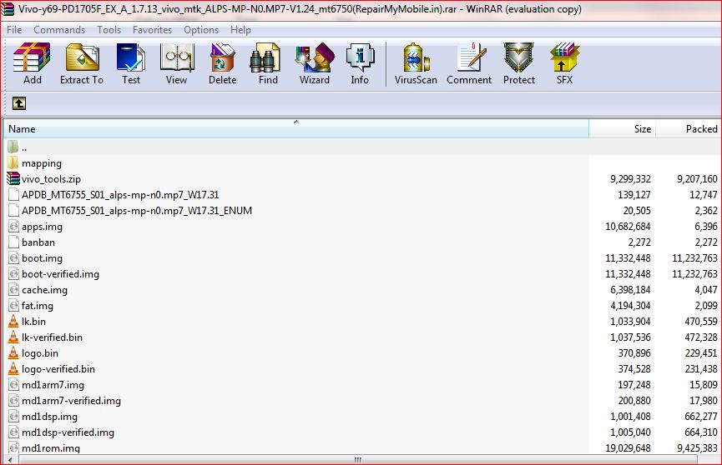Open the Commands menu
This screenshot has width=722, height=465.
(59, 30)
